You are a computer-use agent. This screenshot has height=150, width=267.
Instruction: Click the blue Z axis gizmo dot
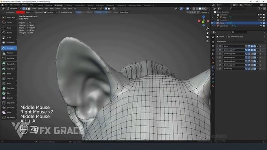[x=204, y=17]
